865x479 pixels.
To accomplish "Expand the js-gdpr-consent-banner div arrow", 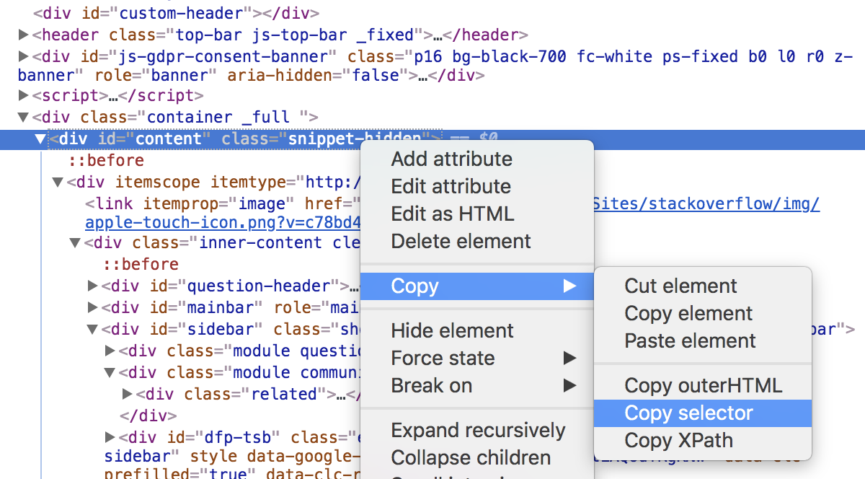I will pyautogui.click(x=23, y=56).
